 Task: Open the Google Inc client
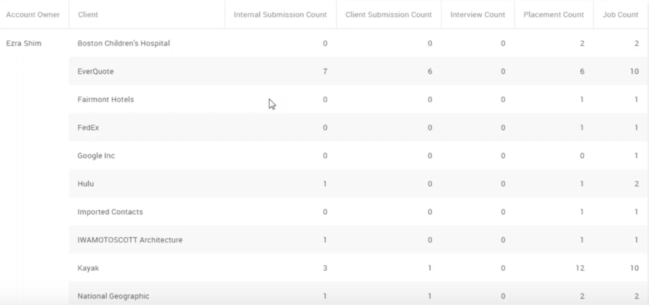pyautogui.click(x=96, y=156)
